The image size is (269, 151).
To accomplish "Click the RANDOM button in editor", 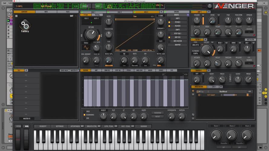I will point(157,113).
